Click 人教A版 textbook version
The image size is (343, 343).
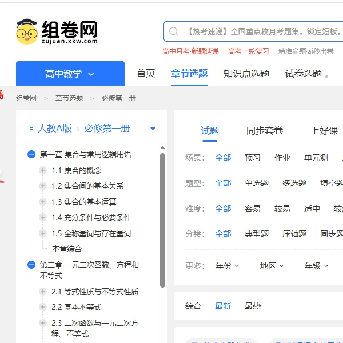tap(55, 129)
